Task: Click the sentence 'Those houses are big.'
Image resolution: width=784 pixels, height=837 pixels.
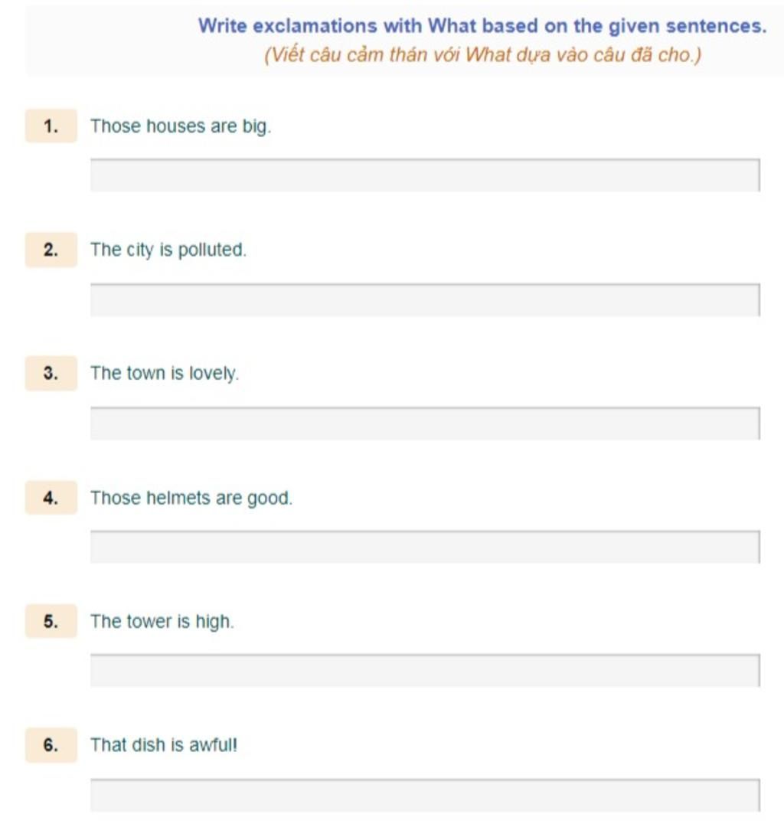Action: 181,126
